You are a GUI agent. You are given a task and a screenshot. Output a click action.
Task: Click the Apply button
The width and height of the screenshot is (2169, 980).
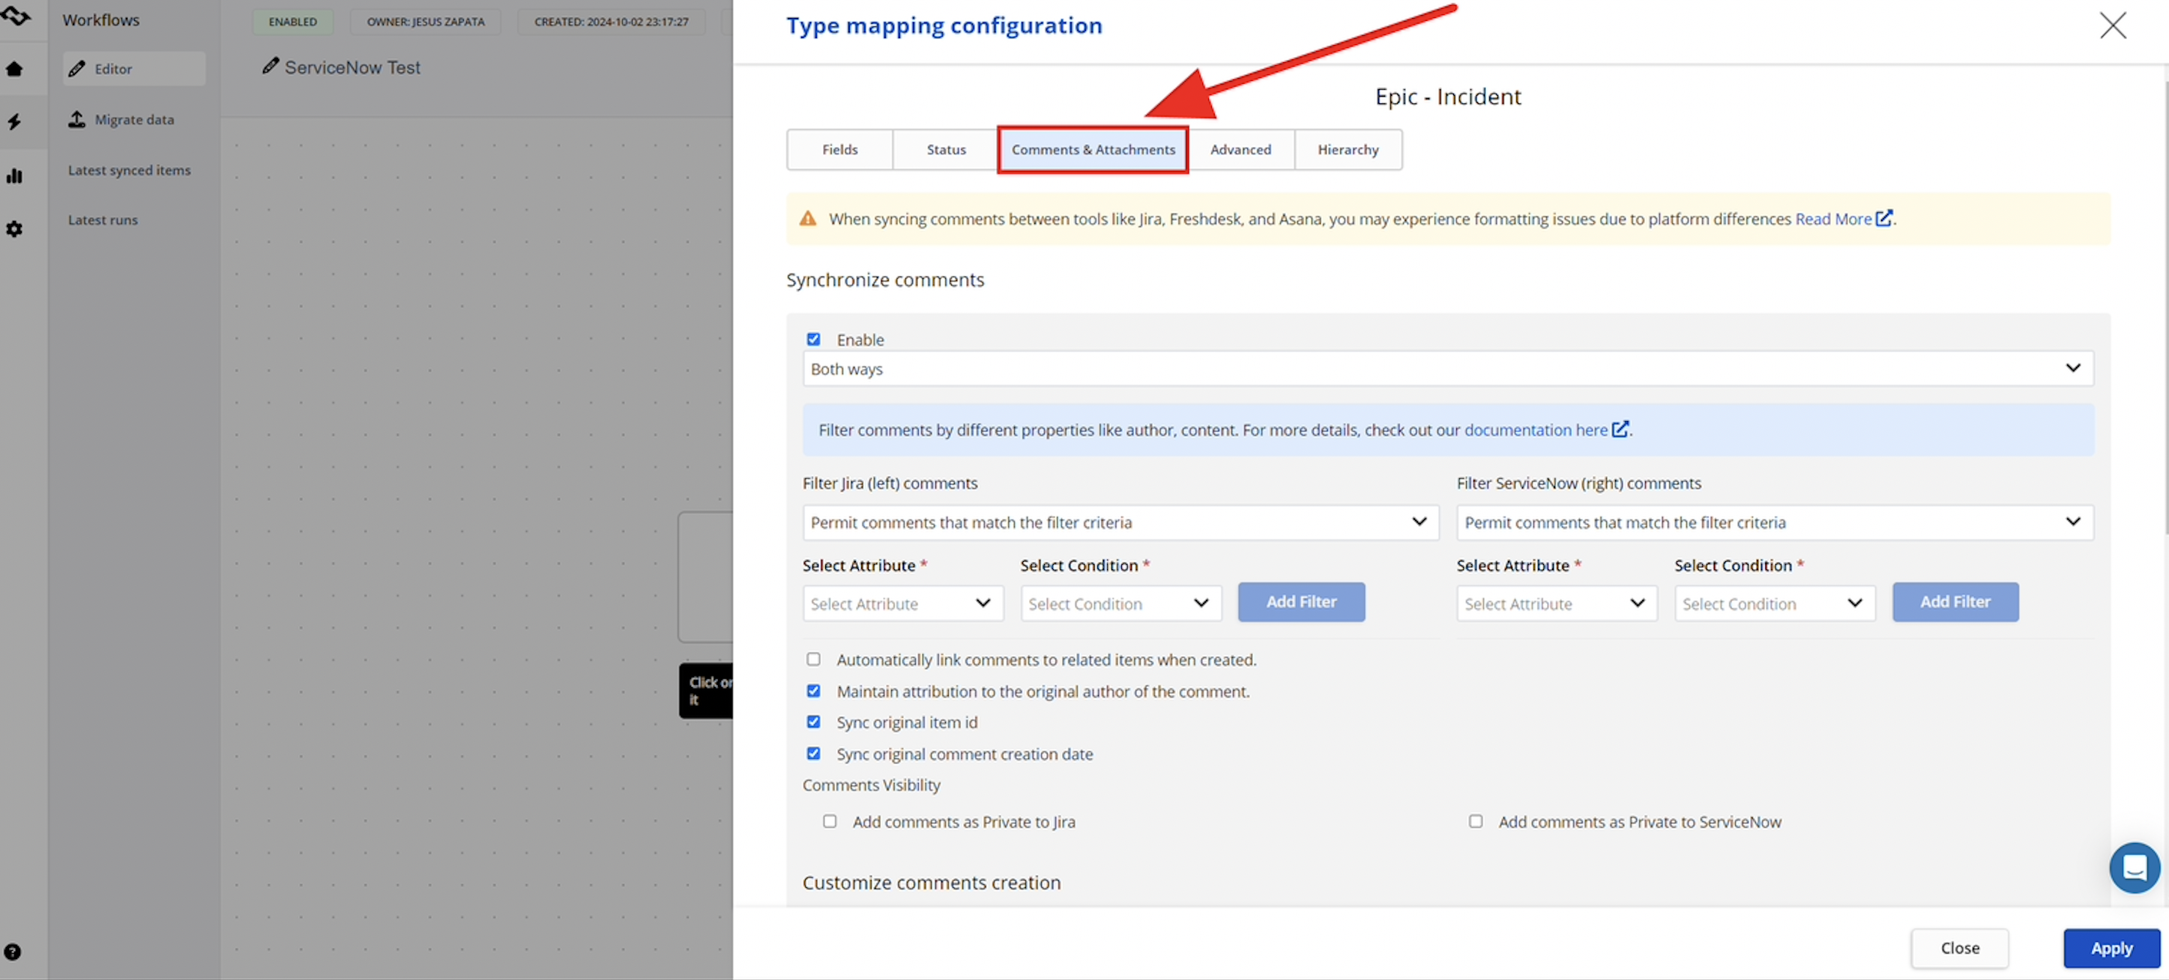[x=2111, y=948]
